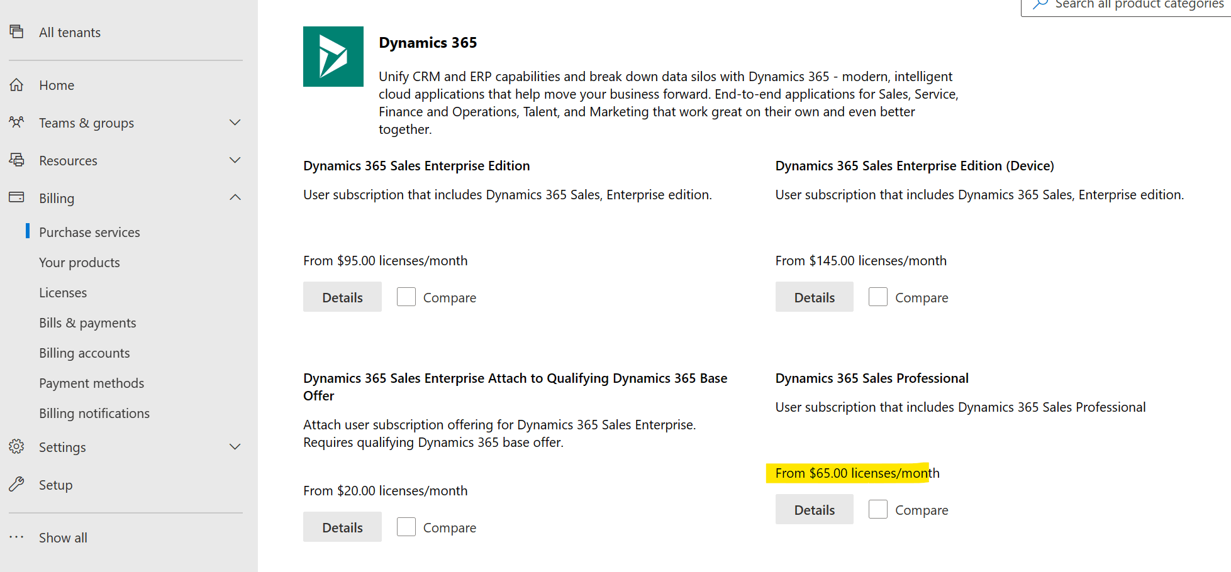Go to Bills & payments
This screenshot has height=572, width=1231.
click(x=87, y=323)
